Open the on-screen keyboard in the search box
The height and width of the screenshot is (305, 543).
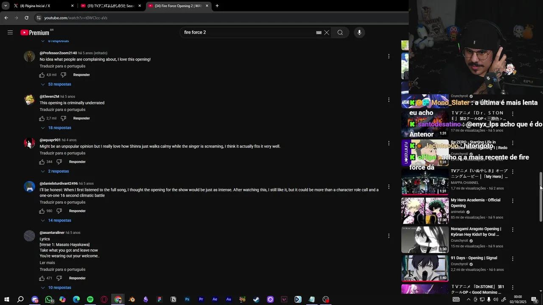click(x=319, y=33)
